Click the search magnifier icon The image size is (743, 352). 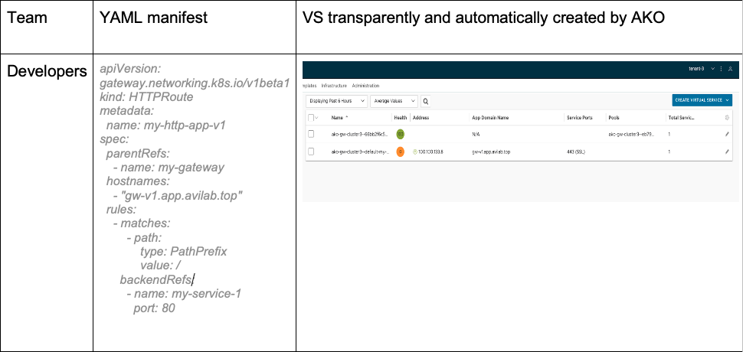pyautogui.click(x=426, y=100)
